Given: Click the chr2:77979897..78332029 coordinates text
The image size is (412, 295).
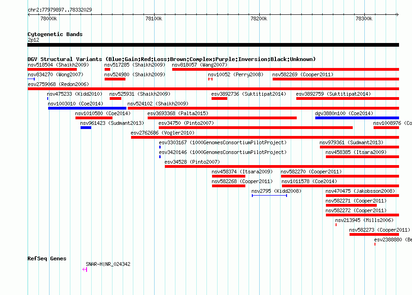Looking at the screenshot, I should point(60,10).
